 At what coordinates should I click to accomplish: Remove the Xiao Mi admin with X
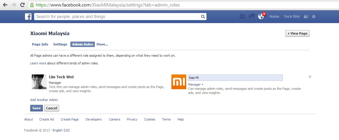pos(310,76)
